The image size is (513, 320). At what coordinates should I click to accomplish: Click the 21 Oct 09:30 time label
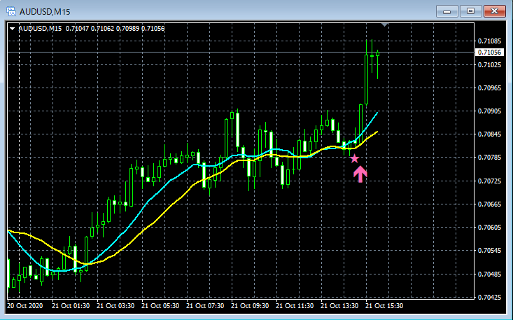(250, 306)
